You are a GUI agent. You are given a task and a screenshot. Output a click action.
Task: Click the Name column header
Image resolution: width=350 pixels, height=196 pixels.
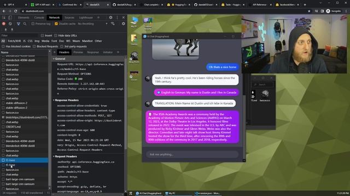pos(24,52)
